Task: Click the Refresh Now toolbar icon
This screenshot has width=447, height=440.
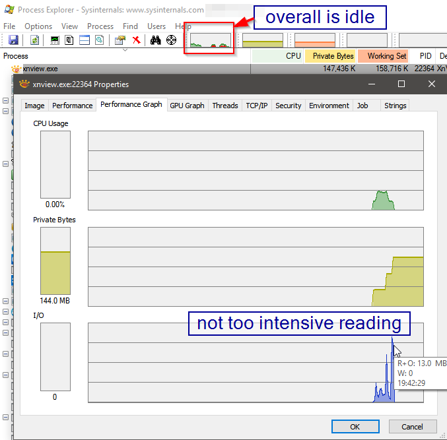Action: coord(34,40)
